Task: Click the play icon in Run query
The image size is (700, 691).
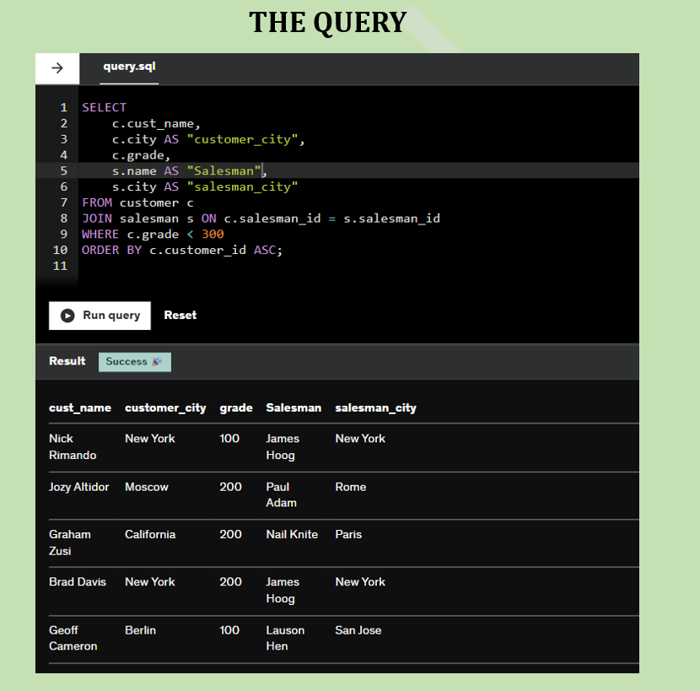Action: pyautogui.click(x=67, y=316)
